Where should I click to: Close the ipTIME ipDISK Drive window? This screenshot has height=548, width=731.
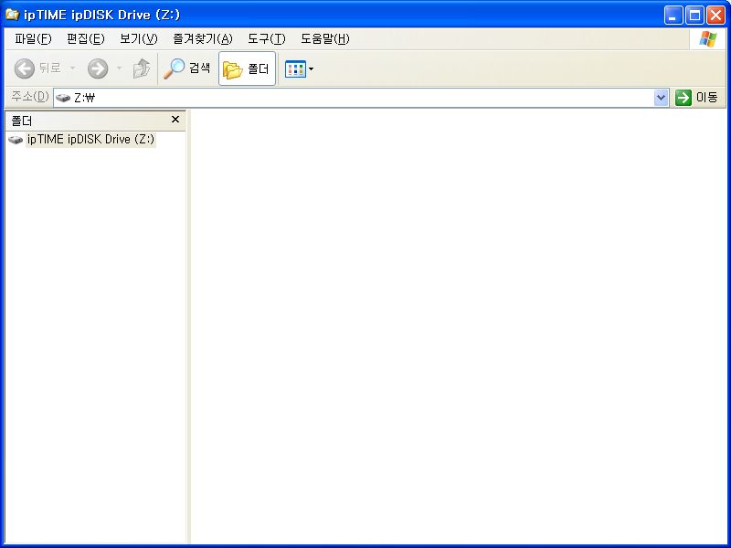click(x=715, y=16)
